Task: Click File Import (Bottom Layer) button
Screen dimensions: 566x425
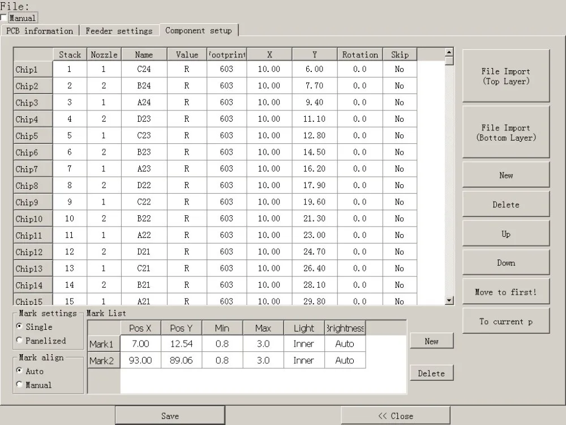Action: click(505, 133)
